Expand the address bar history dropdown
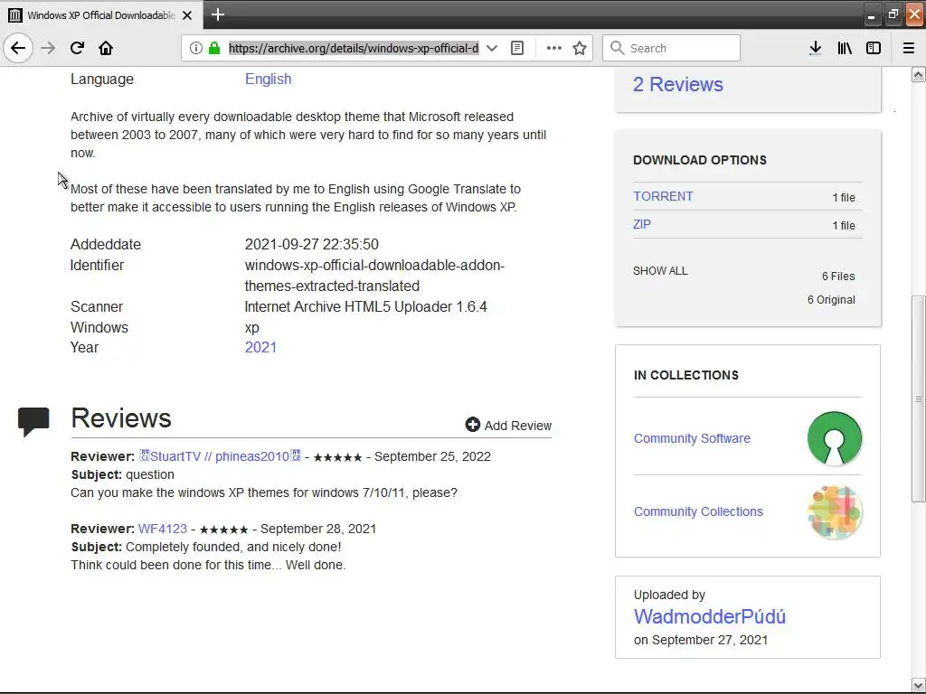Viewport: 926px width, 694px height. pos(491,48)
